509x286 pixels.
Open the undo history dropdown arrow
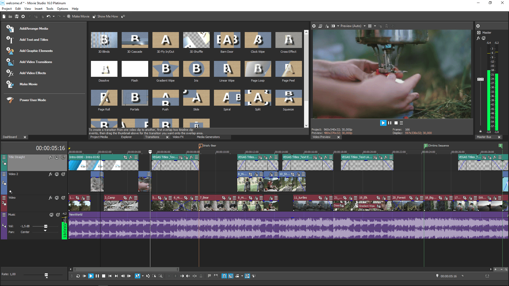click(x=54, y=16)
